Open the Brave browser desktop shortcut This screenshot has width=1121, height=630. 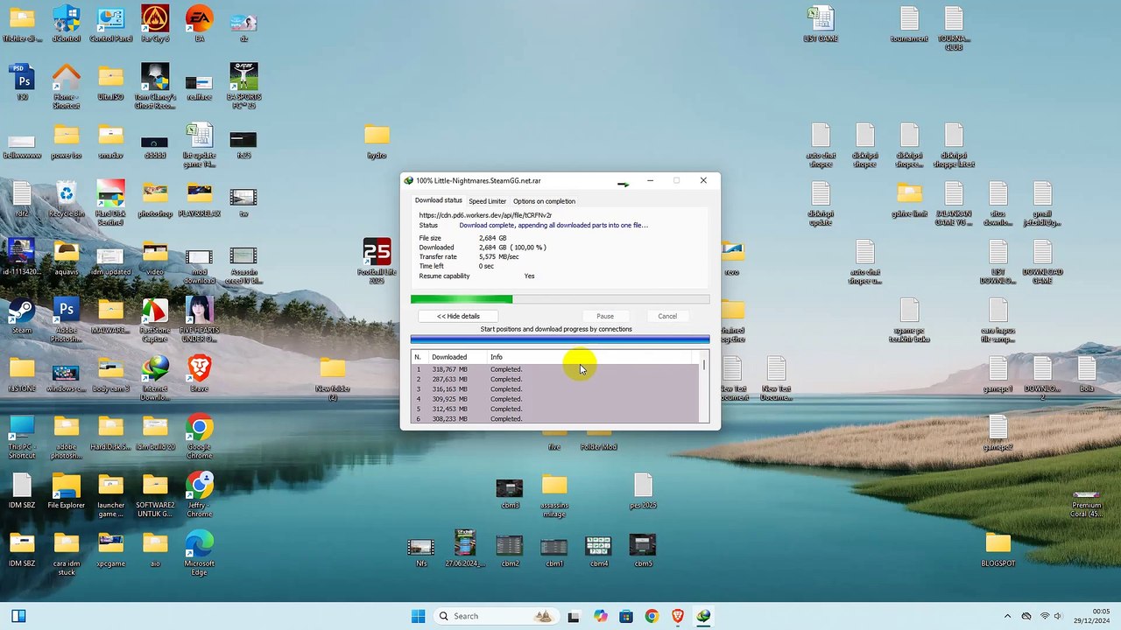pos(200,374)
